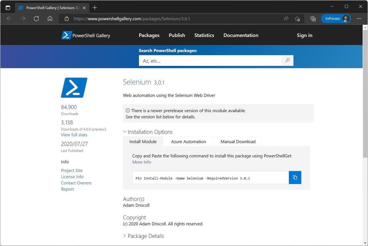This screenshot has width=368, height=246.
Task: Open the Packages menu
Action: pyautogui.click(x=149, y=35)
